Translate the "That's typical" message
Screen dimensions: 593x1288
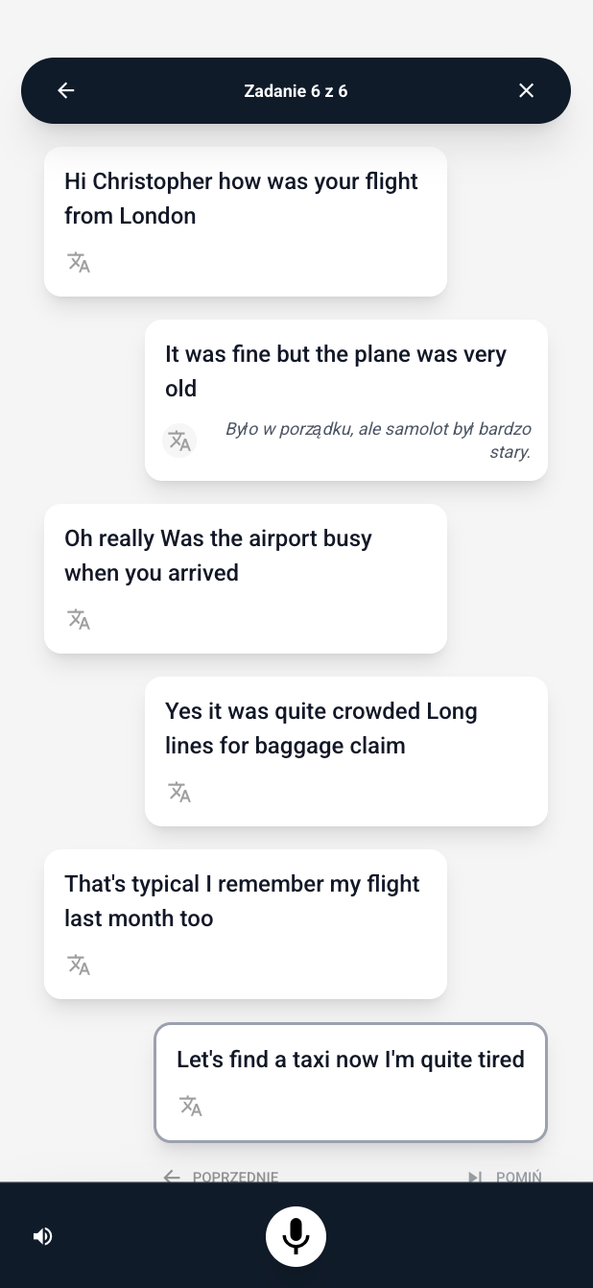79,965
